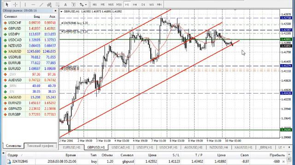Switch chart to W1 timeframe
Screen dimensions: 295x165
tap(151, 4)
